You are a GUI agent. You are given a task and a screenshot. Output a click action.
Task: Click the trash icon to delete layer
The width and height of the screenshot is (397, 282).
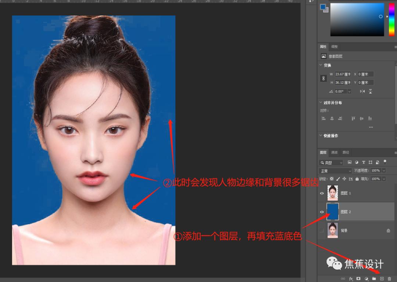(x=390, y=279)
